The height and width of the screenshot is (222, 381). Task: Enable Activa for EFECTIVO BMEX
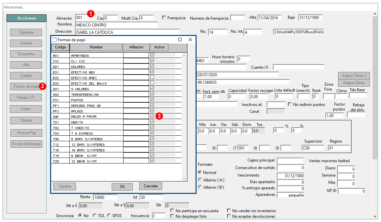[x=152, y=77]
